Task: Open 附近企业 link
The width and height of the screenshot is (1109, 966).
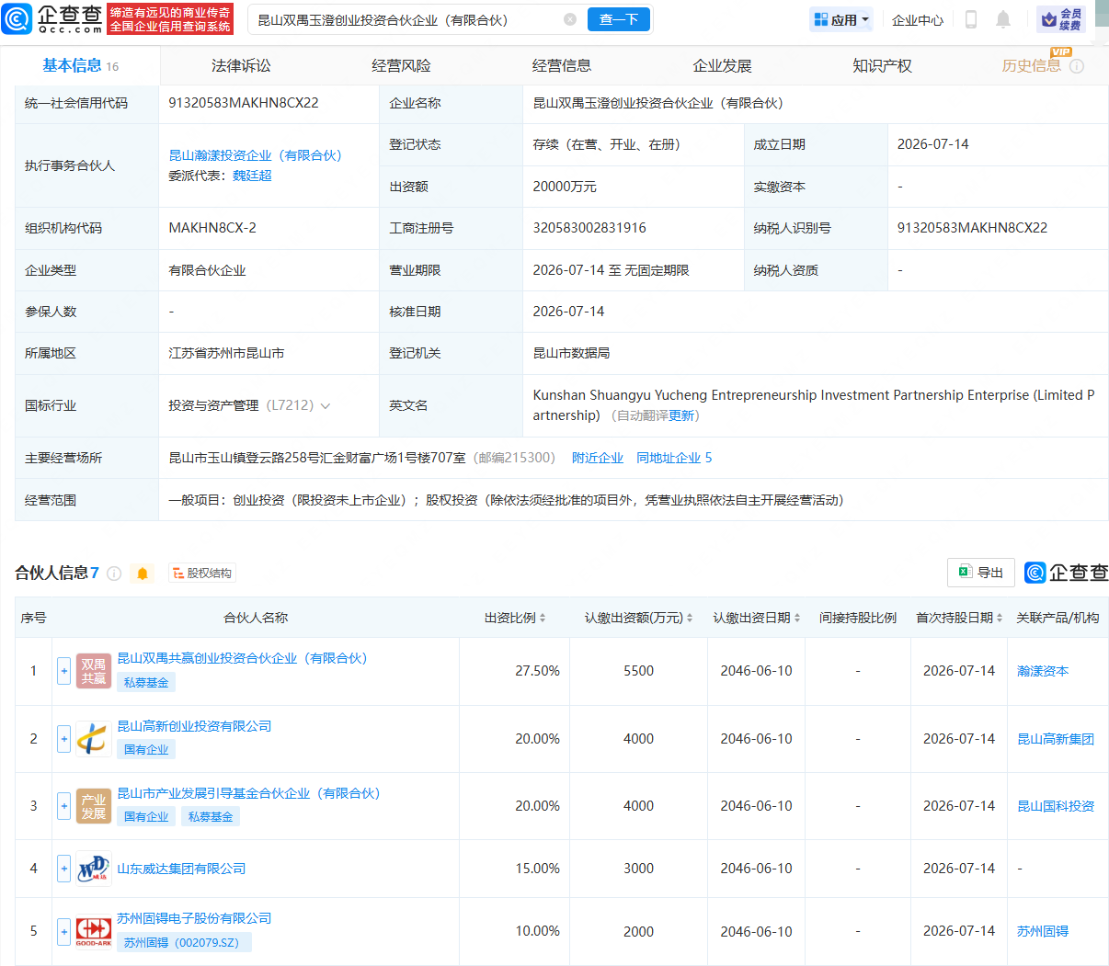Action: 598,458
